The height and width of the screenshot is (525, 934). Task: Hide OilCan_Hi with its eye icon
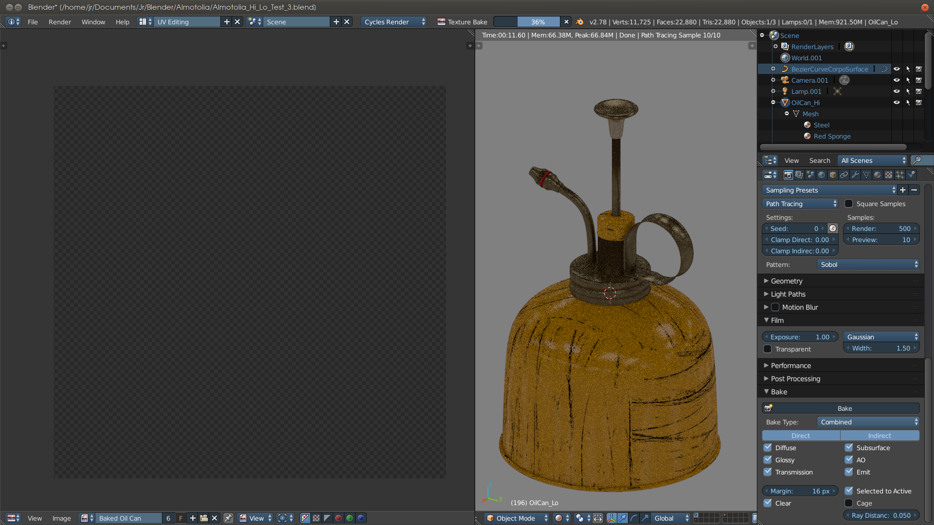pyautogui.click(x=897, y=103)
